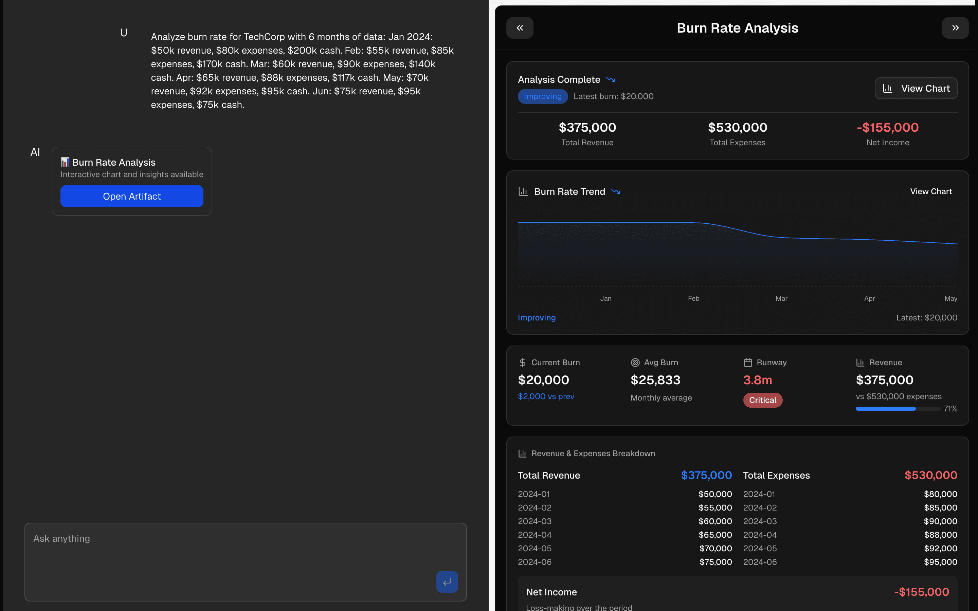Click the chart icon by Revenue & Expenses Breakdown
This screenshot has width=978, height=611.
point(523,453)
